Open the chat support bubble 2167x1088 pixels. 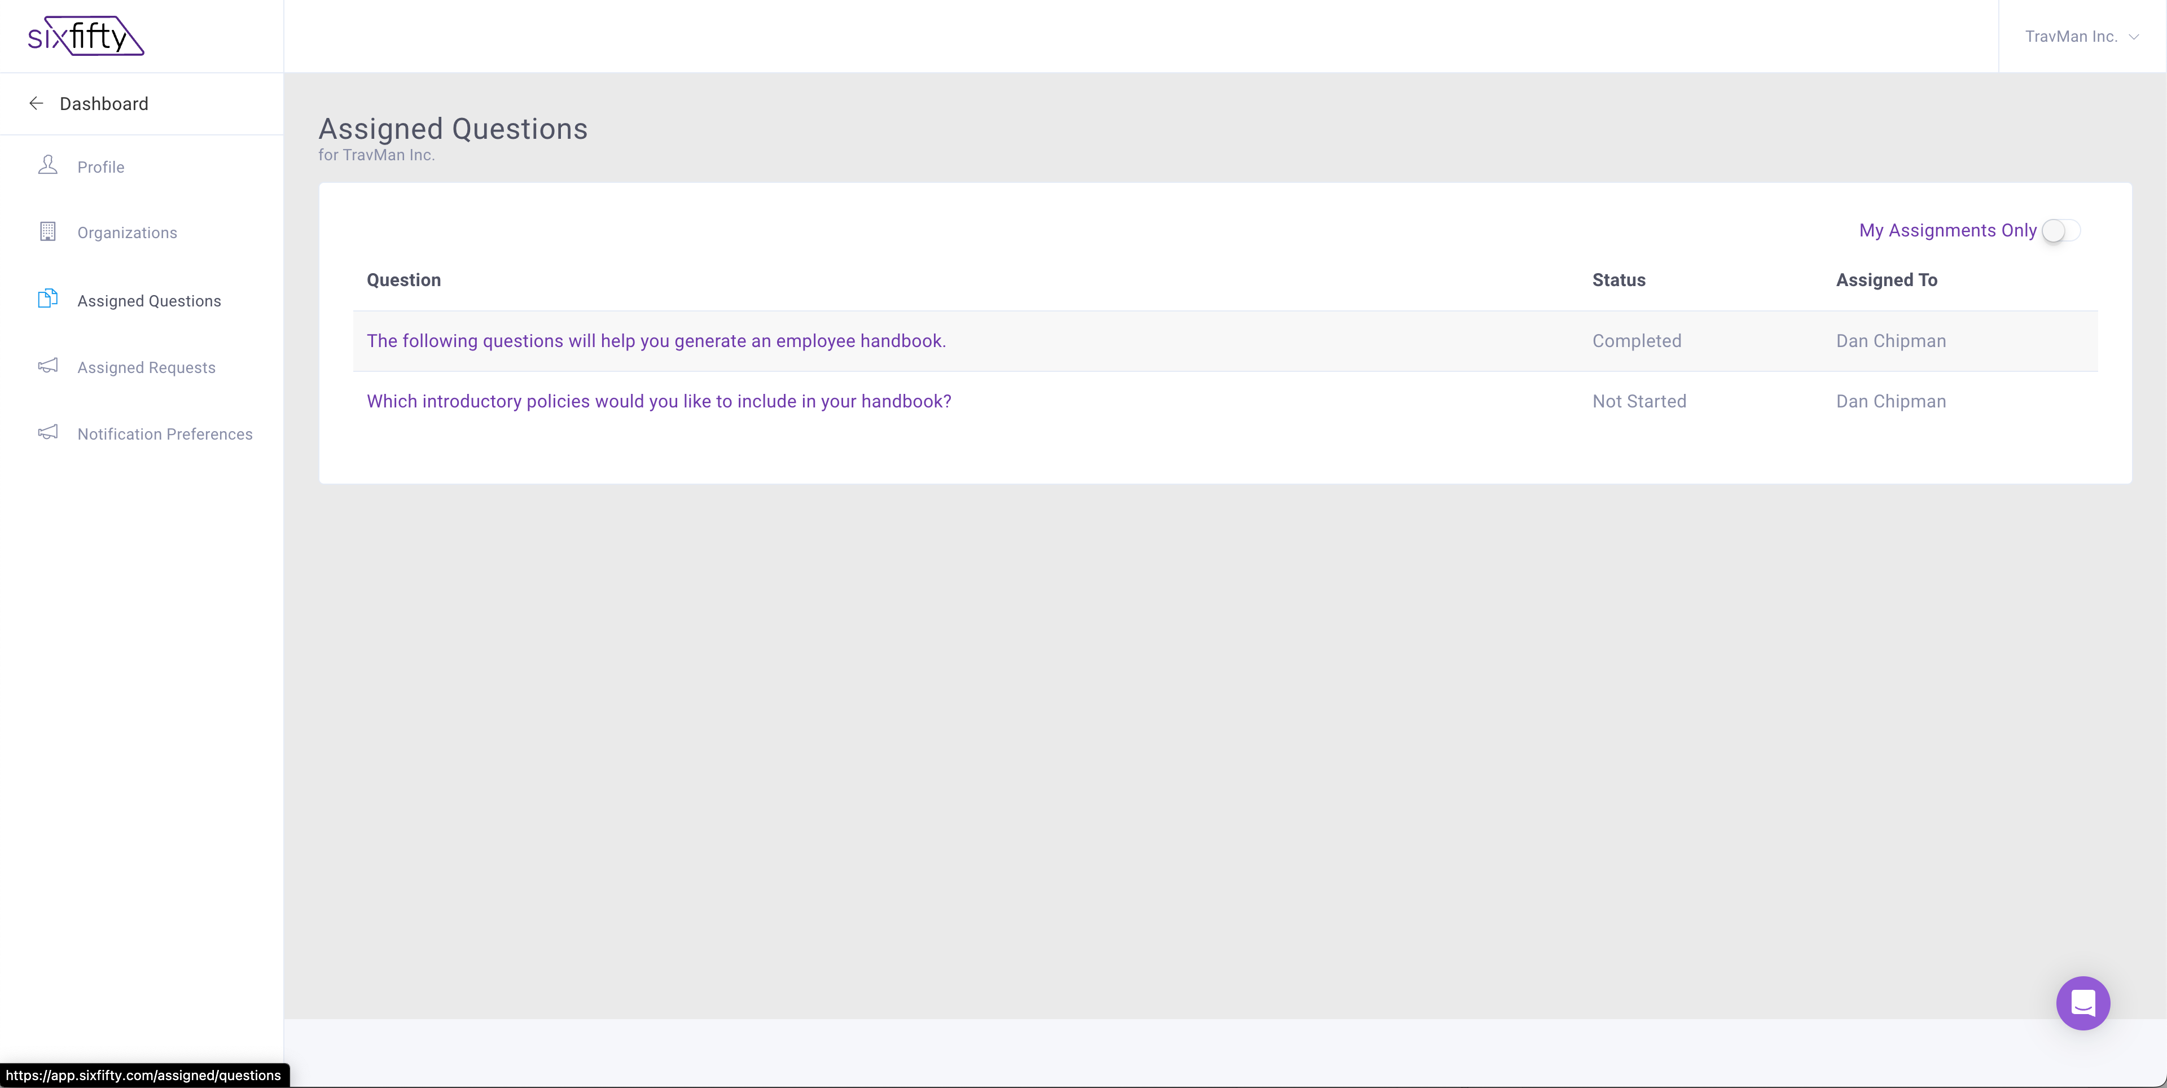[2082, 1002]
